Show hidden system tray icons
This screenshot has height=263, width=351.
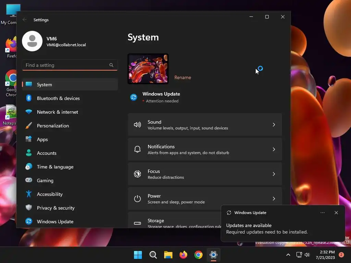click(x=288, y=255)
